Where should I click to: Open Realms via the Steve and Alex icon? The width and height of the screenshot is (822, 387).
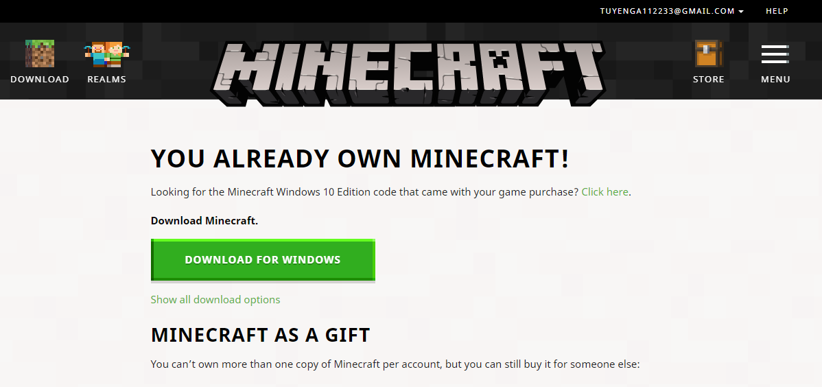tap(106, 54)
